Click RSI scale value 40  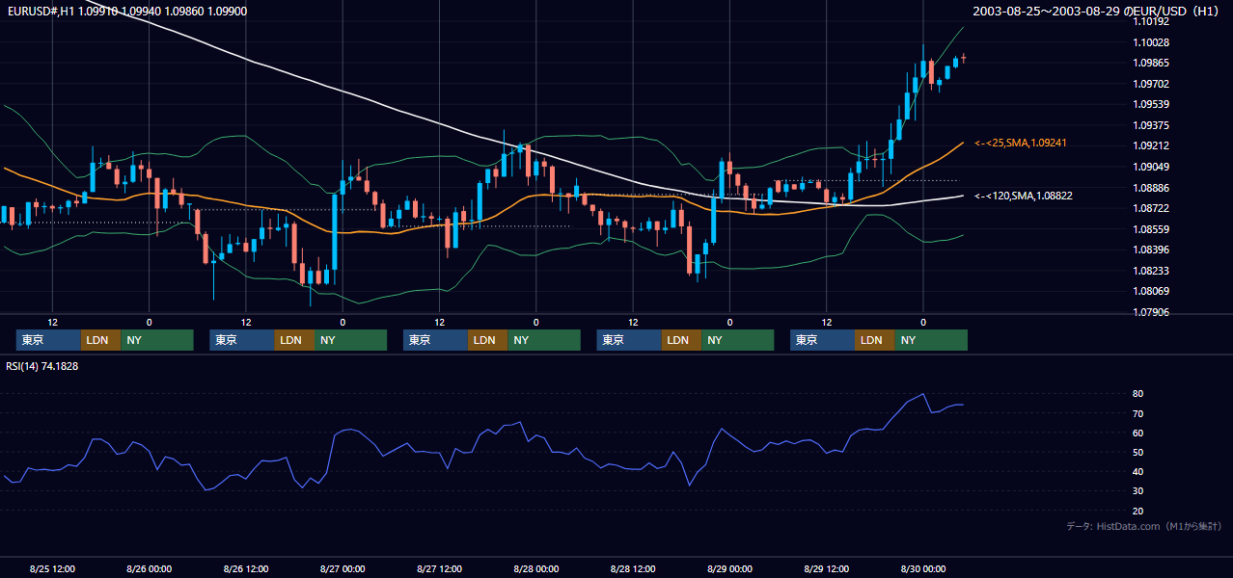coord(1138,471)
